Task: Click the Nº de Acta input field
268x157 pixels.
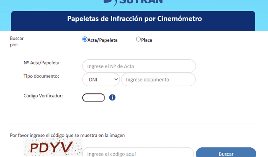Action: tap(139, 66)
